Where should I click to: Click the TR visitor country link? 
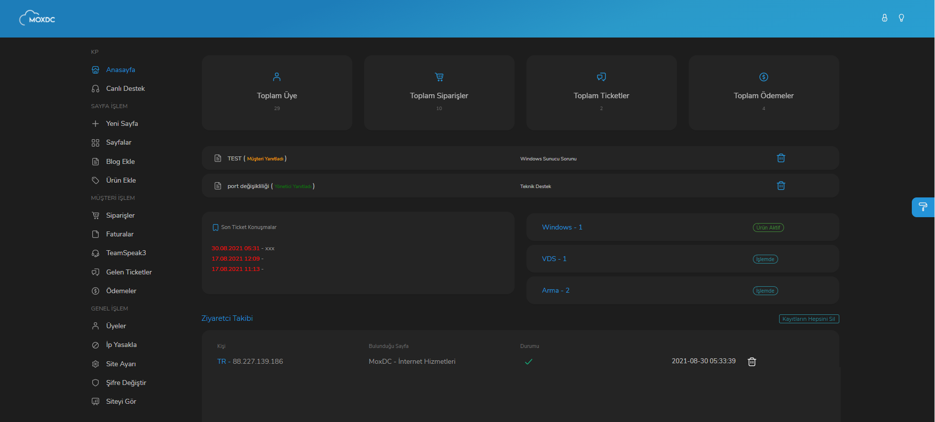222,361
